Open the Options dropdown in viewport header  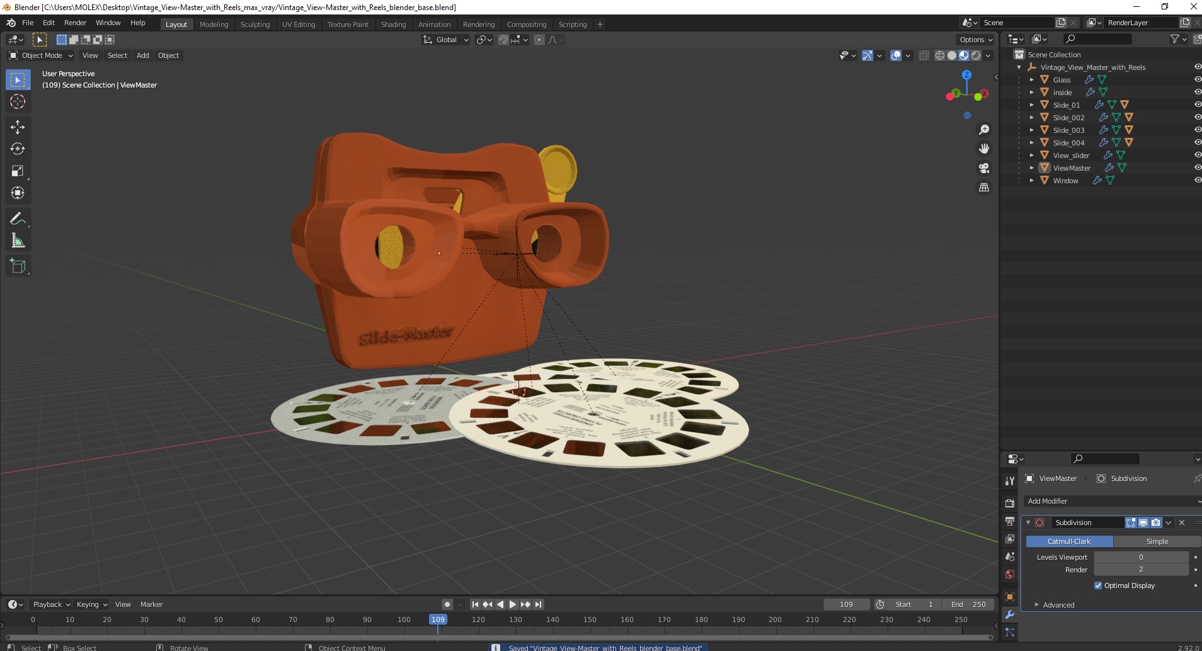pyautogui.click(x=976, y=40)
